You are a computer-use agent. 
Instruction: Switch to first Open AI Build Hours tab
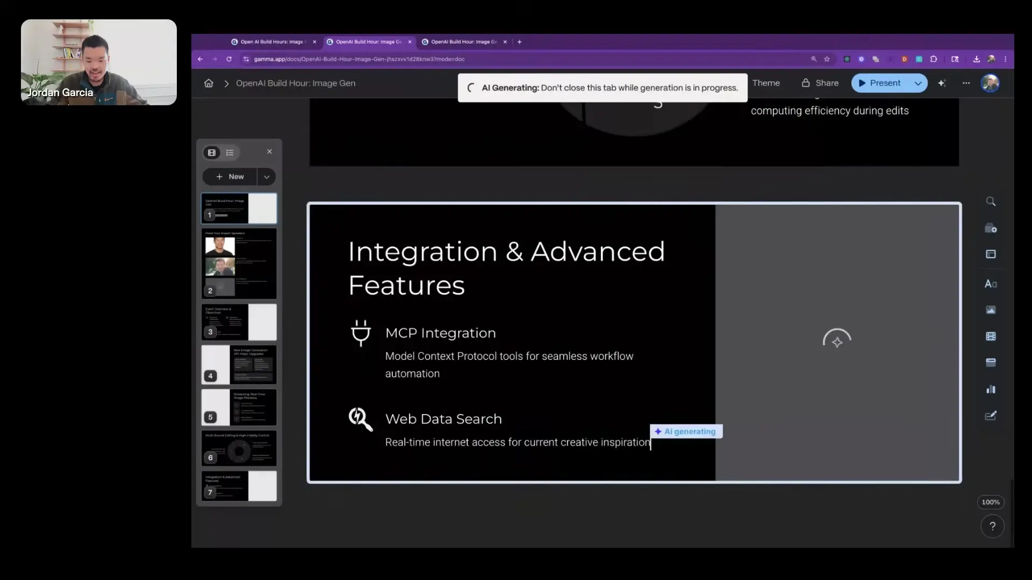coord(271,42)
